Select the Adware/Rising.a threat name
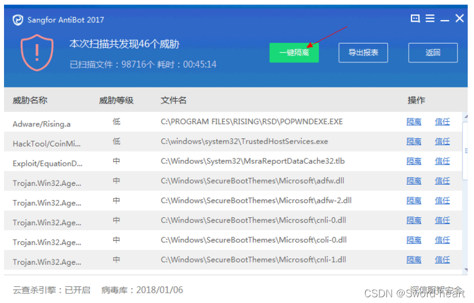The image size is (474, 303). coord(41,124)
